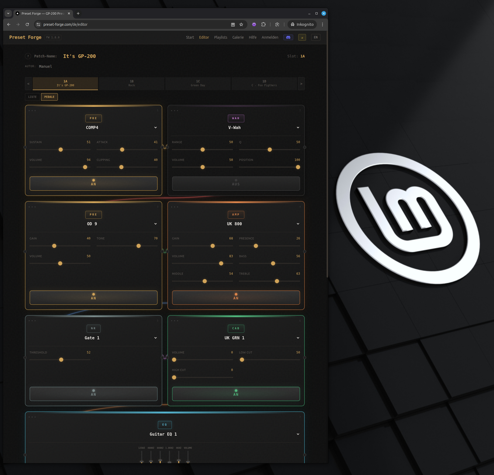Click the question mark help icon beside Patch-Name
The width and height of the screenshot is (494, 475).
pos(28,56)
